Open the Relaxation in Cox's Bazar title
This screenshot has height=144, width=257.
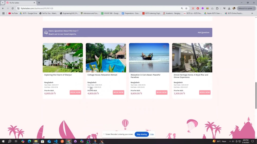(x=145, y=76)
